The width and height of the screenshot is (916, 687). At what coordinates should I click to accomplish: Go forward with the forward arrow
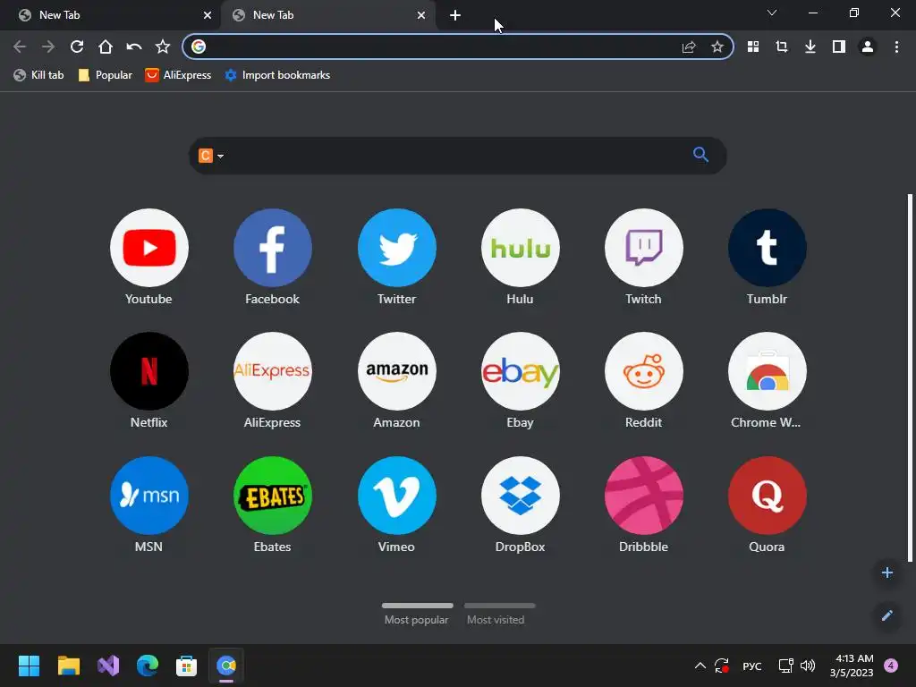pos(48,47)
